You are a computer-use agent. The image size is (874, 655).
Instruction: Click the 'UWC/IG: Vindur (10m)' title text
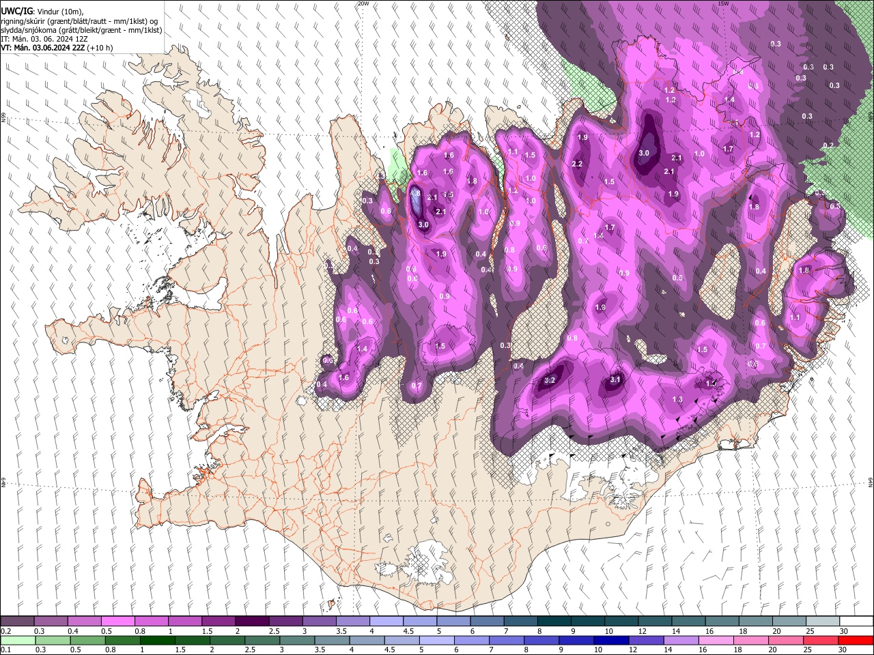[43, 12]
